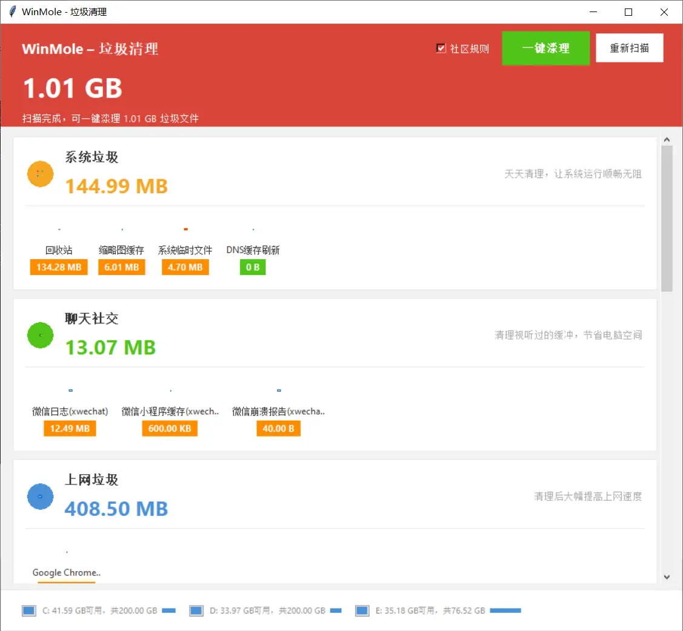Click the 清理视听过的缓冲 tagline text

pos(568,335)
